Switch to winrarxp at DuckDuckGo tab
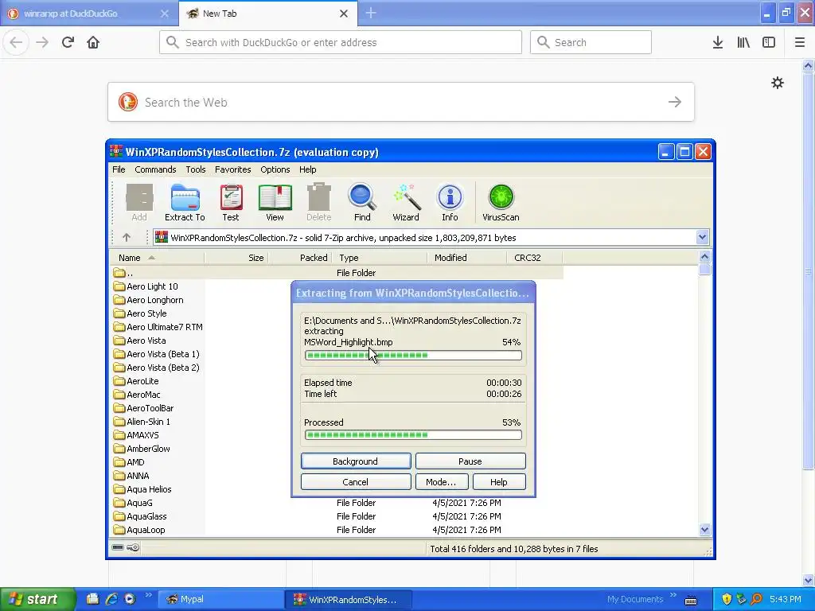815x611 pixels. click(88, 14)
